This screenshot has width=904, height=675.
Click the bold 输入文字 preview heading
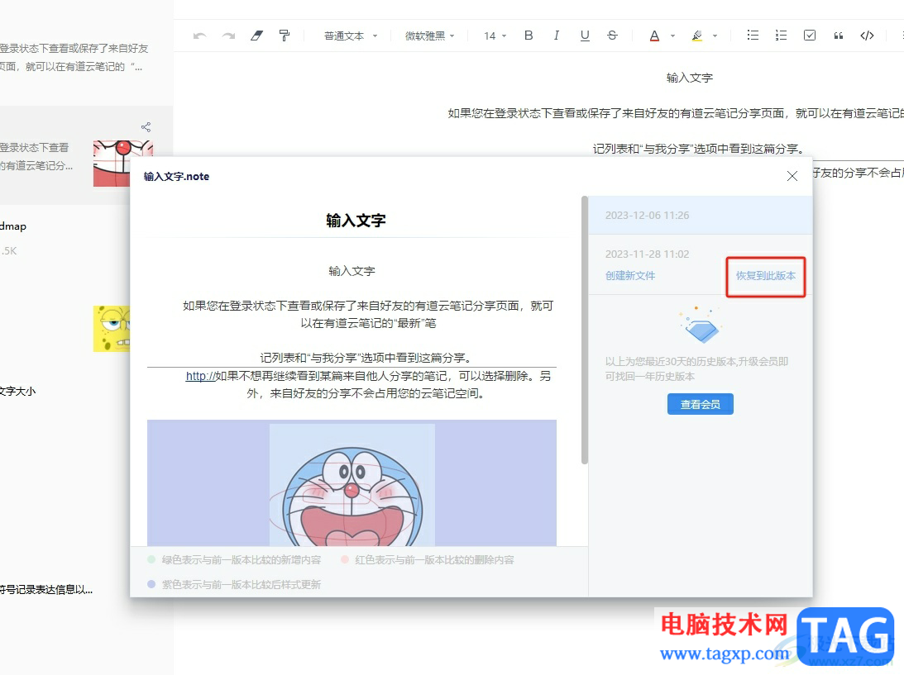pos(356,221)
